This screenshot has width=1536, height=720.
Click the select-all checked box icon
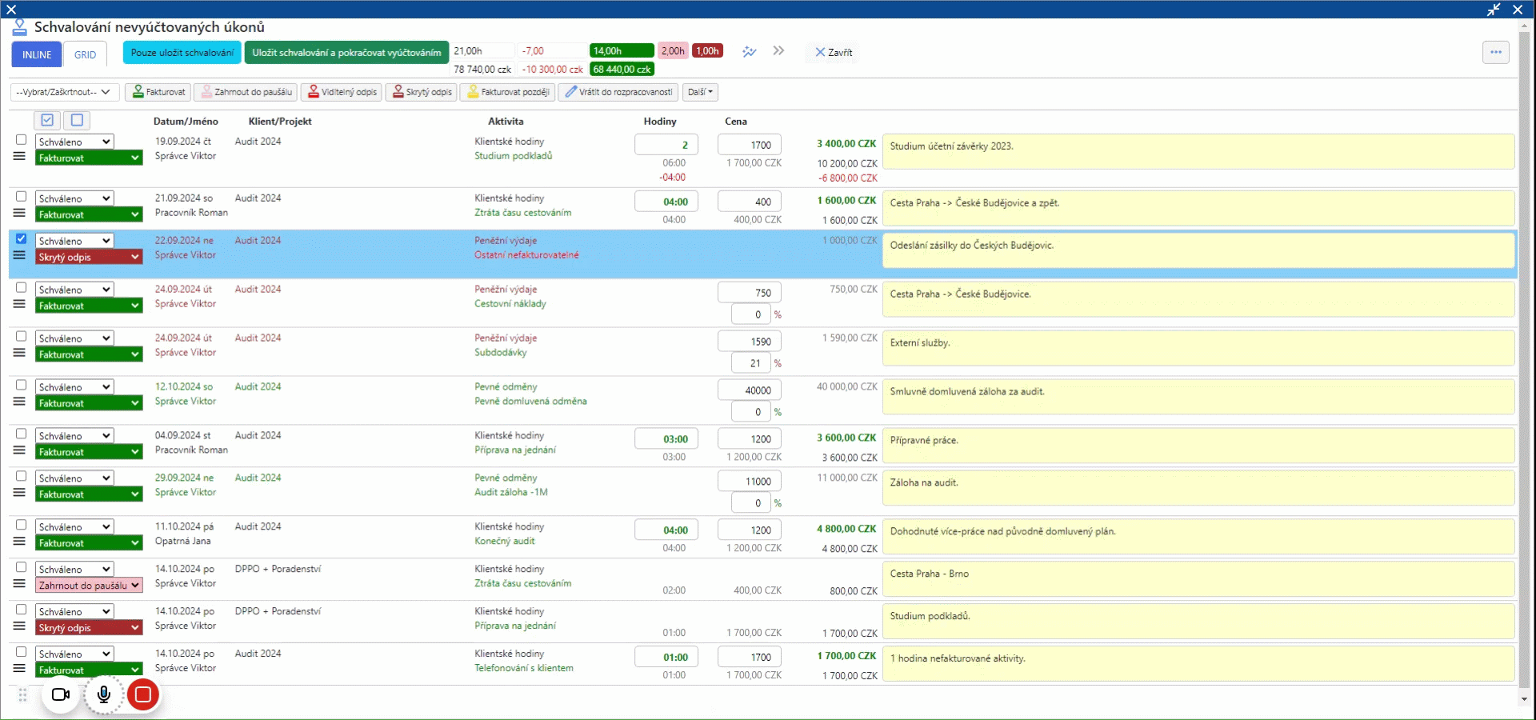click(47, 120)
